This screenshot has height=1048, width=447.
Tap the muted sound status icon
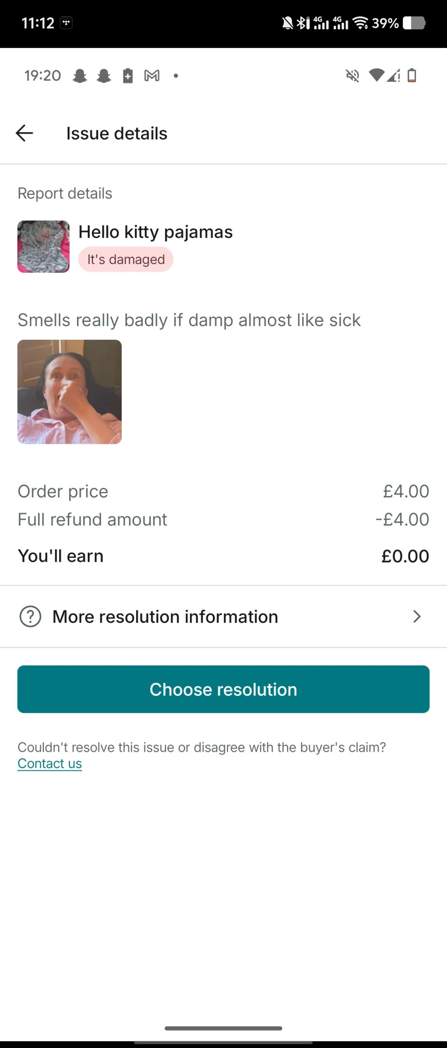click(353, 76)
